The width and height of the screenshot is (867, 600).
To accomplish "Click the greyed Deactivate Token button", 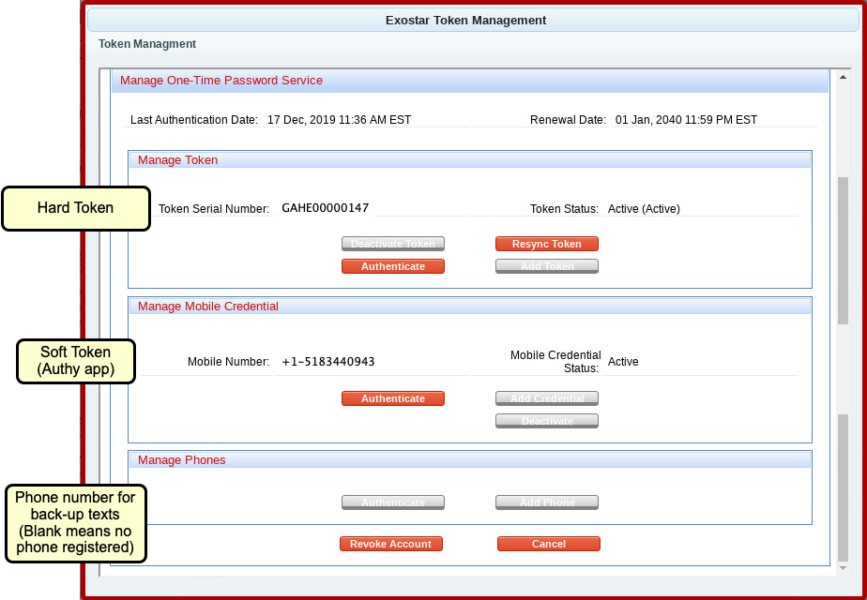I will (392, 244).
